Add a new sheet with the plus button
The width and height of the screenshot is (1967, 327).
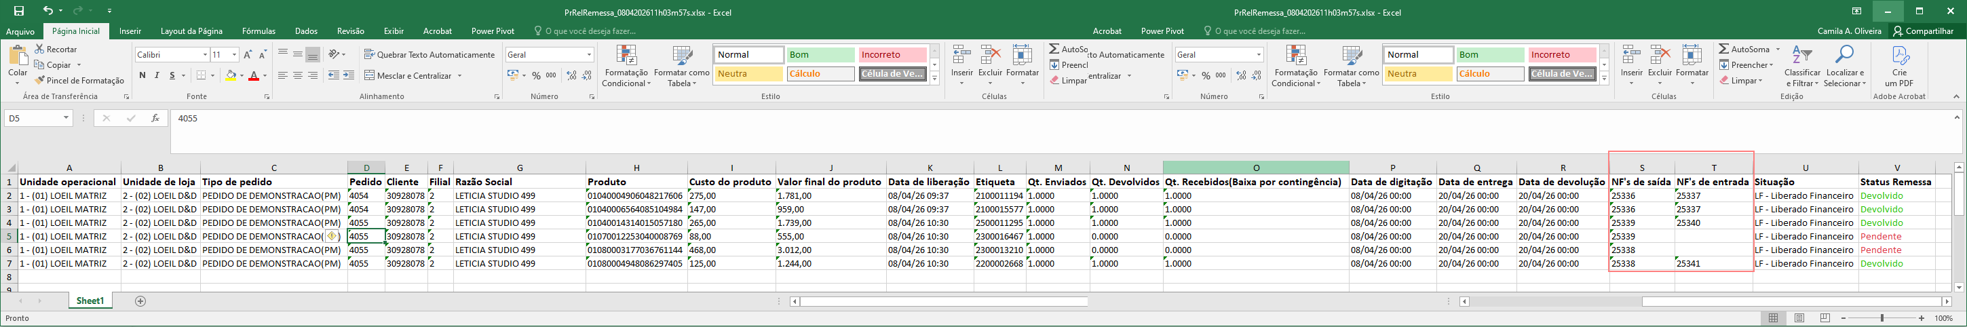(x=140, y=301)
